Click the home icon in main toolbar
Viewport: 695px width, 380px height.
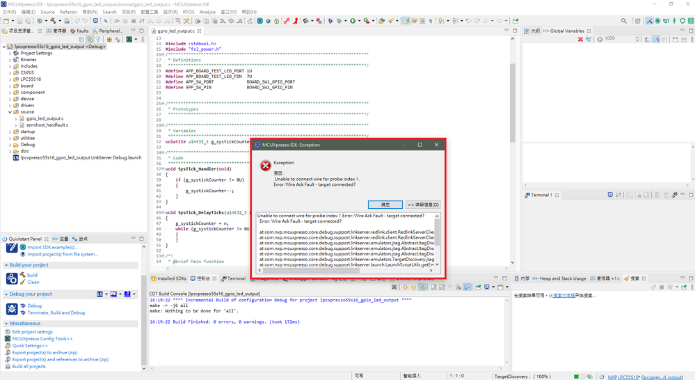click(x=277, y=21)
